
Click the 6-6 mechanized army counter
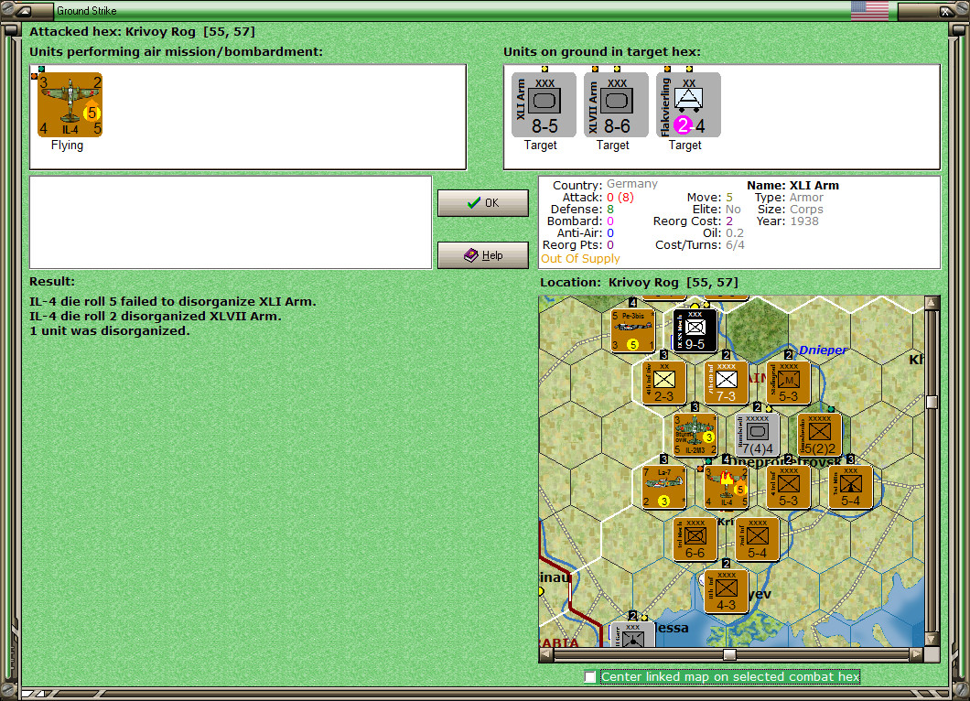[x=695, y=539]
